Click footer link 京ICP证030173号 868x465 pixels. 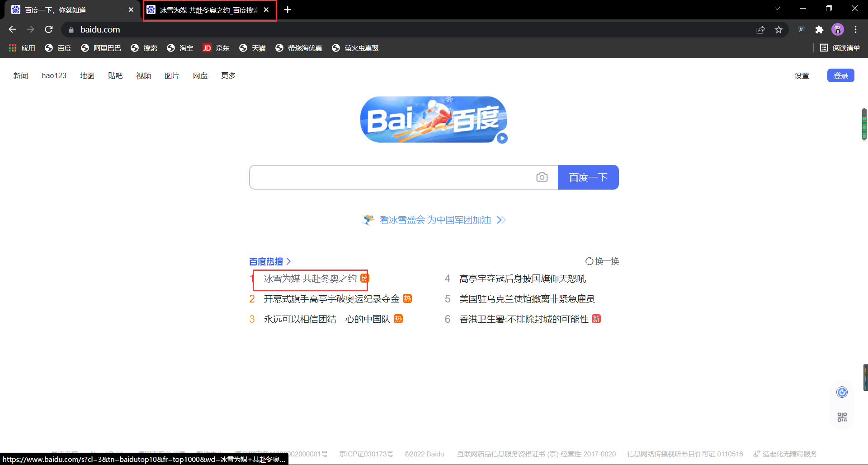[366, 454]
